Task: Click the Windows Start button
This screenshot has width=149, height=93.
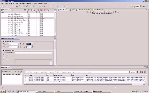Action: coord(3,91)
